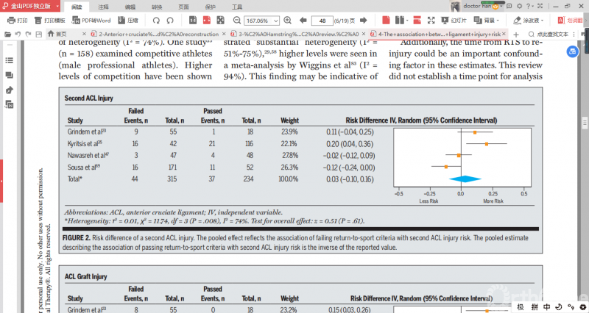Screen dimensions: 589x313
Task: Add a new tab with plus button
Action: pyautogui.click(x=516, y=35)
